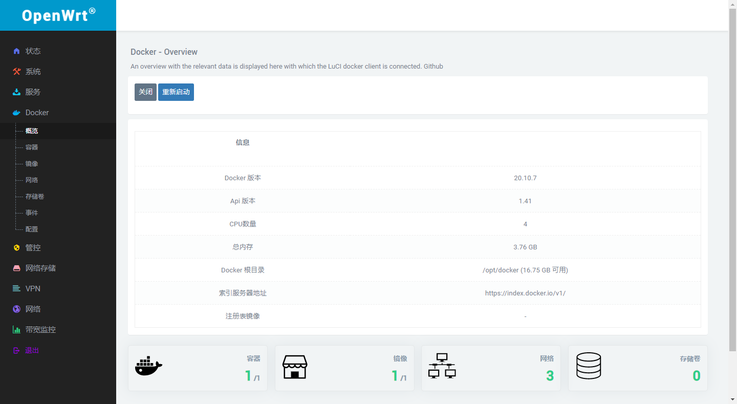Viewport: 737px width, 404px height.
Task: Select the VPN icon in the sidebar
Action: pyautogui.click(x=16, y=288)
